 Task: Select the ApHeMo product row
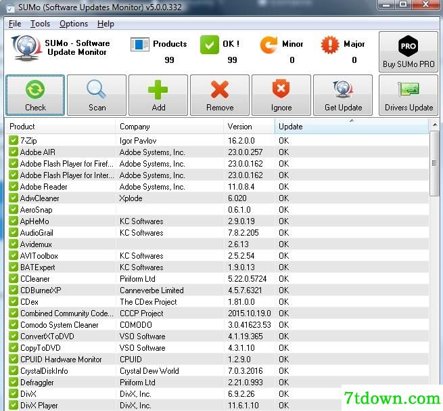click(x=217, y=221)
